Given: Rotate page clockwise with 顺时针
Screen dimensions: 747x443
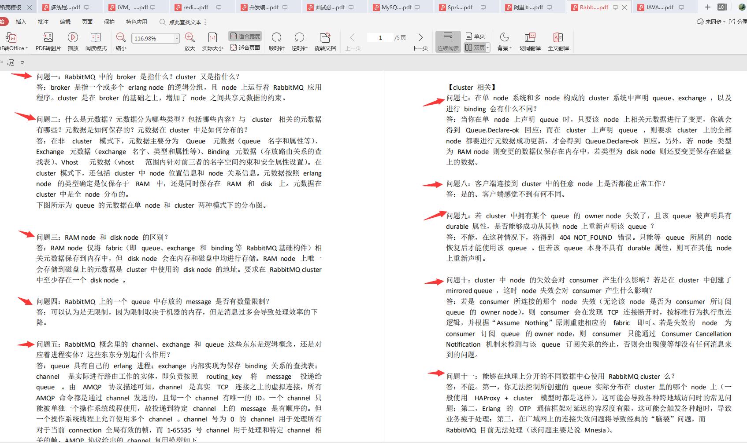Looking at the screenshot, I should pos(276,42).
